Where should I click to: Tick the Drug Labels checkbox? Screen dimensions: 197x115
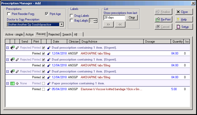point(72,16)
